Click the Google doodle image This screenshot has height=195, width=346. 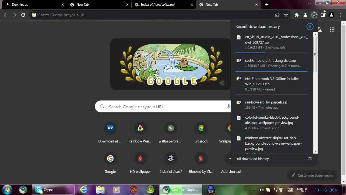click(x=171, y=64)
